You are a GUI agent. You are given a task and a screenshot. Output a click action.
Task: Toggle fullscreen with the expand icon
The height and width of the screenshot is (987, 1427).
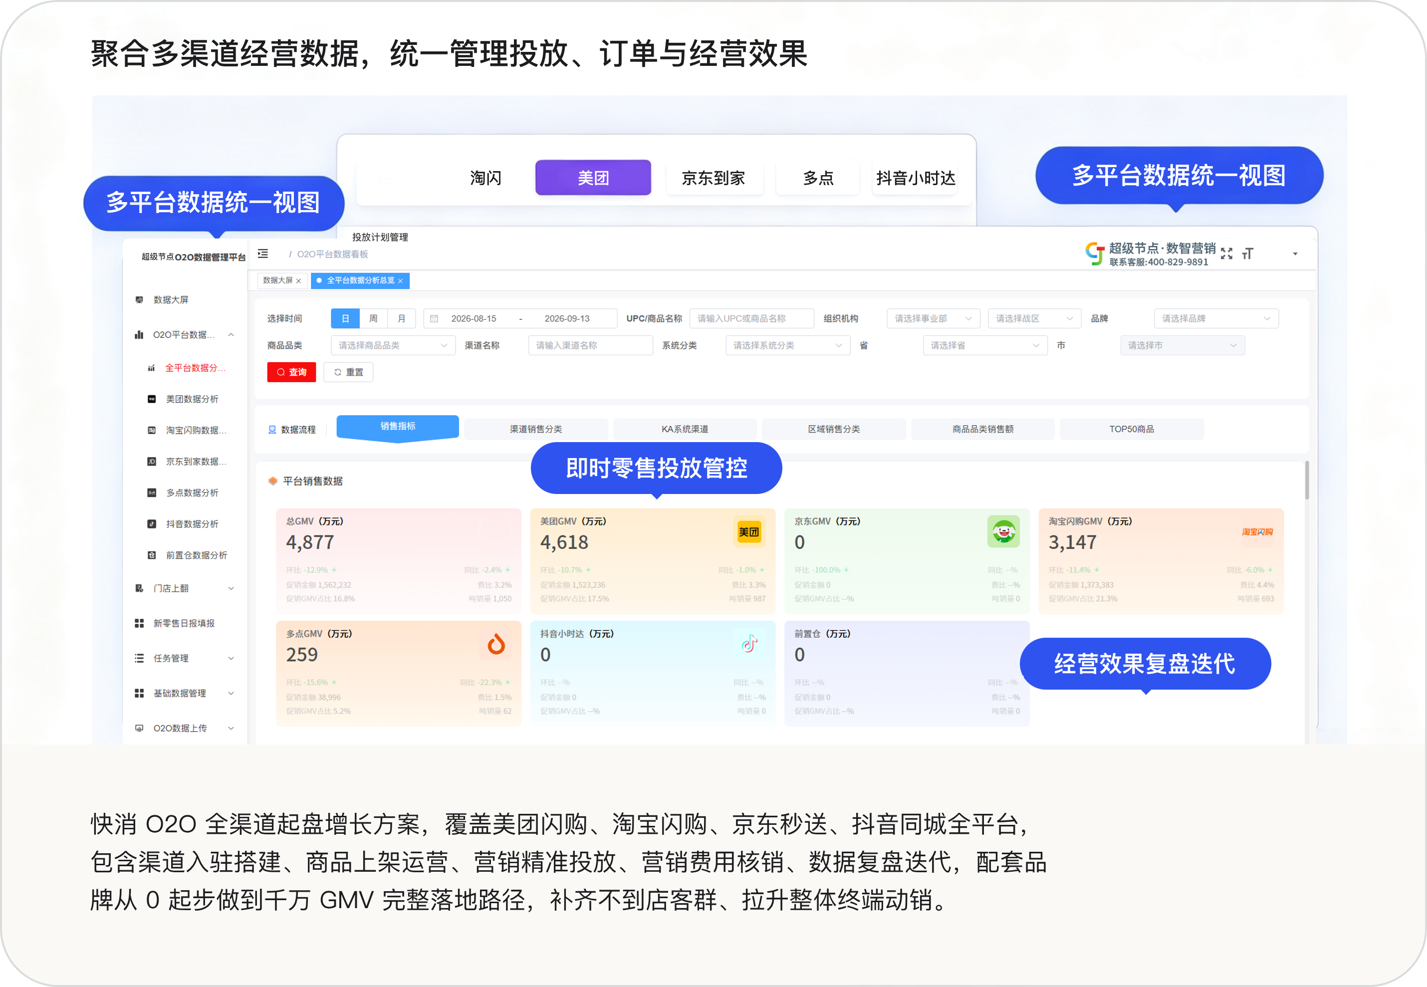(1227, 253)
